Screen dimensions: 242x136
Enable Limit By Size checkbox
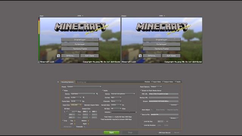pyautogui.click(x=143, y=121)
